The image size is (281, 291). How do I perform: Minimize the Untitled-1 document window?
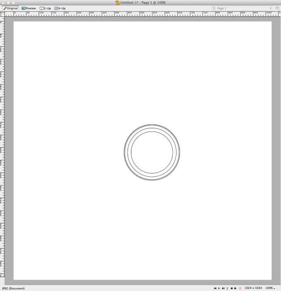8,2
